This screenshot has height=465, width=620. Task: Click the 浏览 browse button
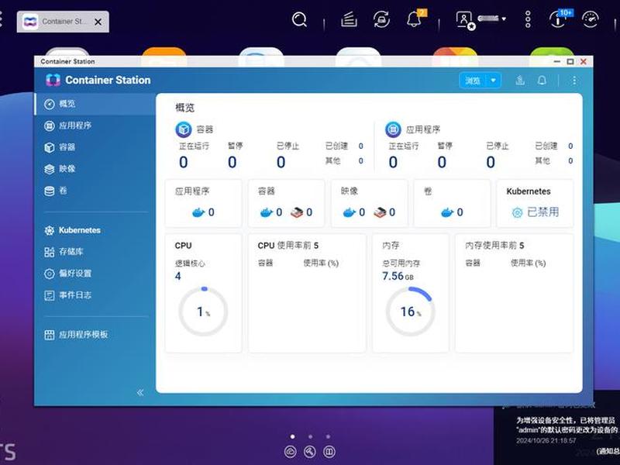coord(474,81)
